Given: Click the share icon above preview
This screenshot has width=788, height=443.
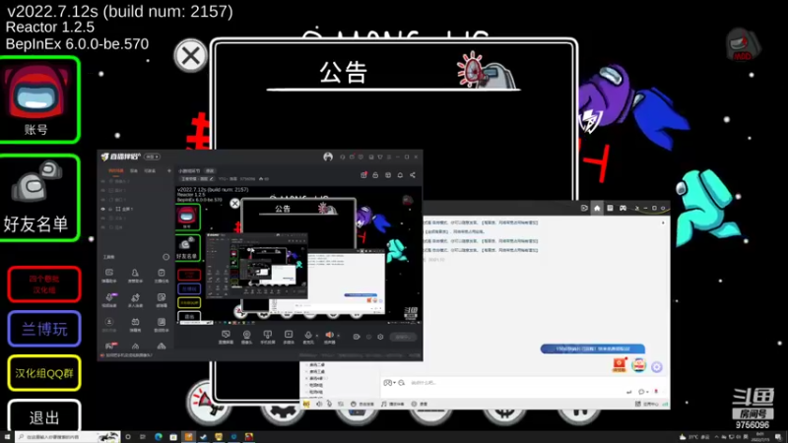Looking at the screenshot, I should tap(413, 175).
